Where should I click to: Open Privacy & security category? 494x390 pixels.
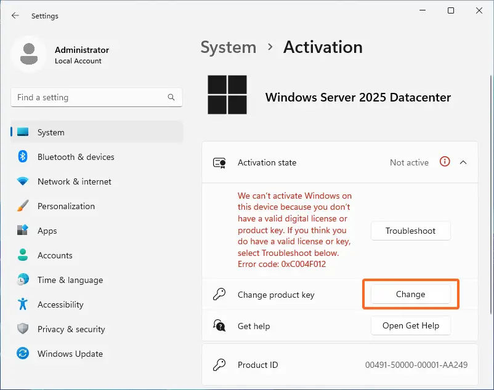pos(97,328)
